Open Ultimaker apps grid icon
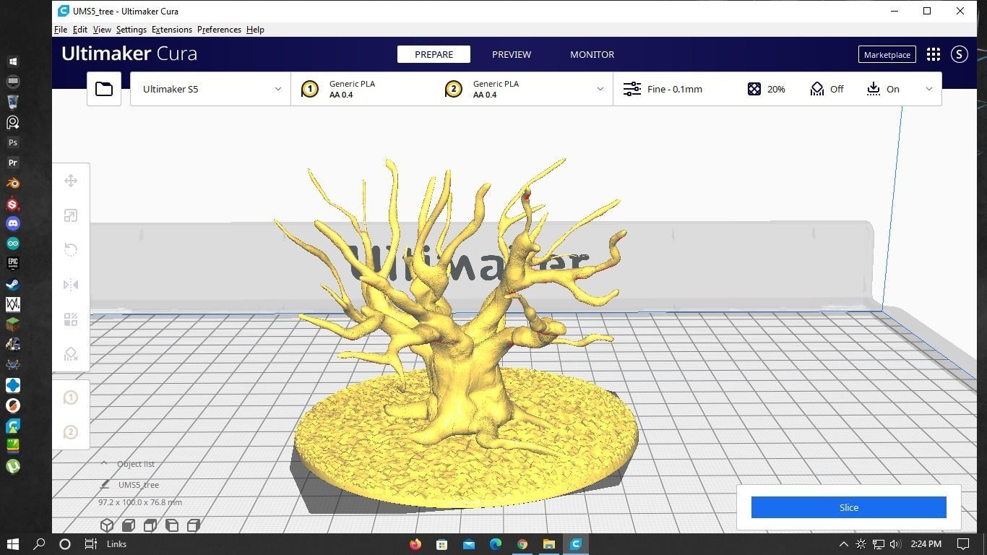The image size is (987, 555). click(x=934, y=54)
